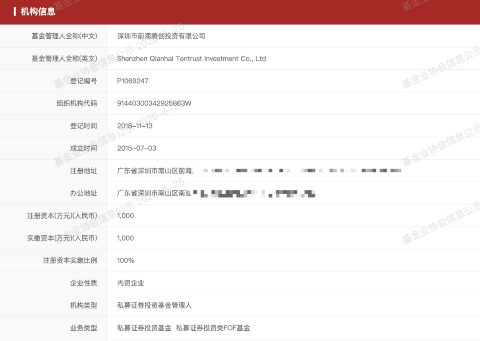Select registered address 广东省深圳市南山区前海
Image resolution: width=480 pixels, height=341 pixels.
[x=155, y=171]
